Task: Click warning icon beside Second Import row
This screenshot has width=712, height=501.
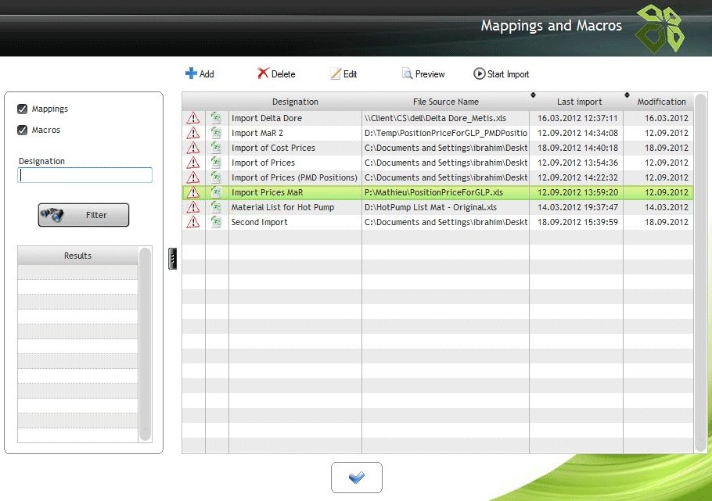Action: pyautogui.click(x=193, y=222)
